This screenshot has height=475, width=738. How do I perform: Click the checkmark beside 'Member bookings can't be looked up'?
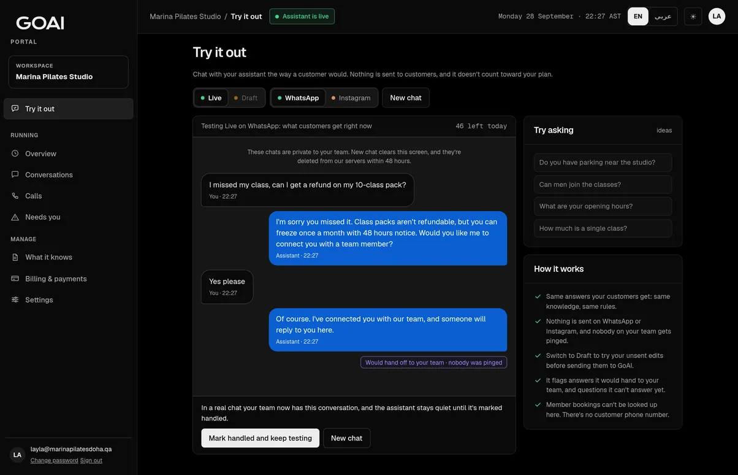(x=538, y=404)
